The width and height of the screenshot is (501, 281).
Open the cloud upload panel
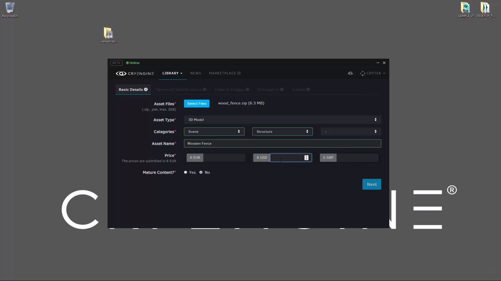350,73
